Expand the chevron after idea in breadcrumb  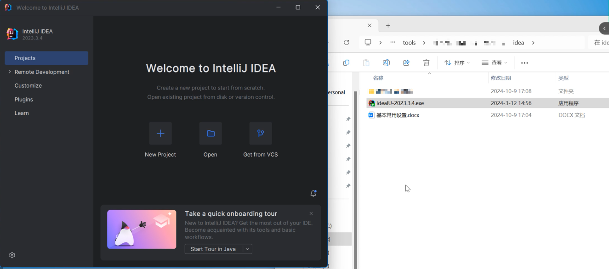533,43
